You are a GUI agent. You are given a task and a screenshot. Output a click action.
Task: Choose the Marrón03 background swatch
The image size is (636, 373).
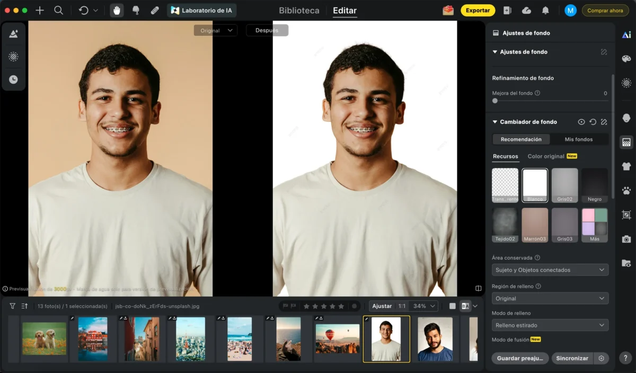pyautogui.click(x=535, y=225)
